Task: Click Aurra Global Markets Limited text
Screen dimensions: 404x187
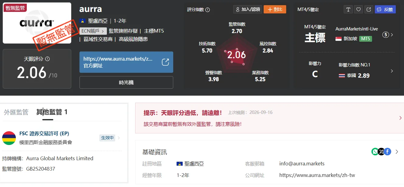Action: [60, 158]
